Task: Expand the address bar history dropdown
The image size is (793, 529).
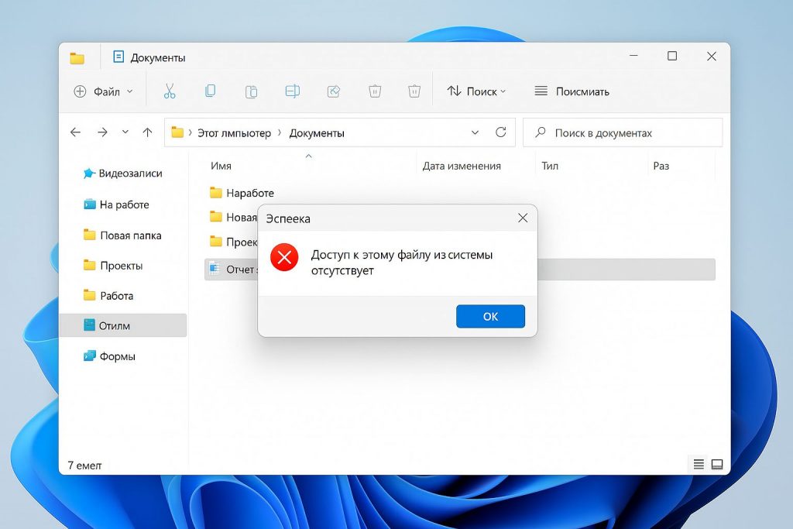Action: pyautogui.click(x=475, y=132)
